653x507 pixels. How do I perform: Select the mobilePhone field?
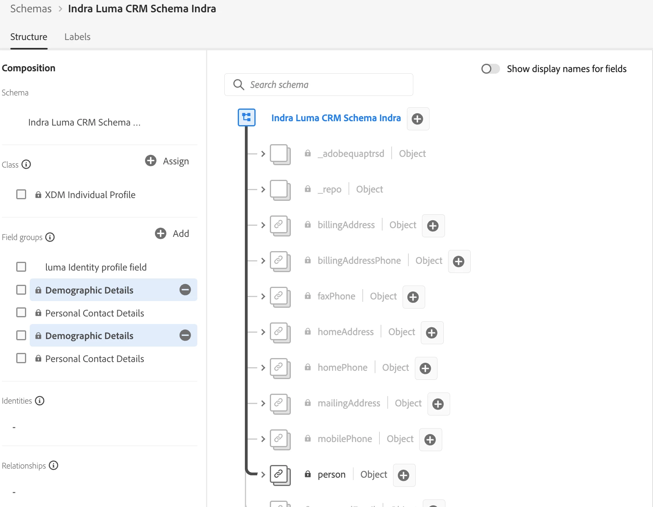(345, 439)
